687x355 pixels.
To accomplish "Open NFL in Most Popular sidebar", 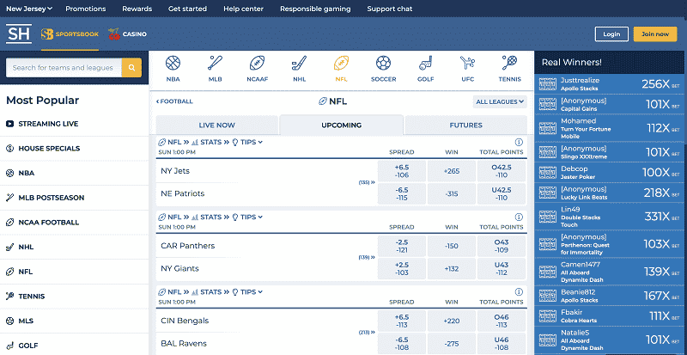I will point(74,271).
